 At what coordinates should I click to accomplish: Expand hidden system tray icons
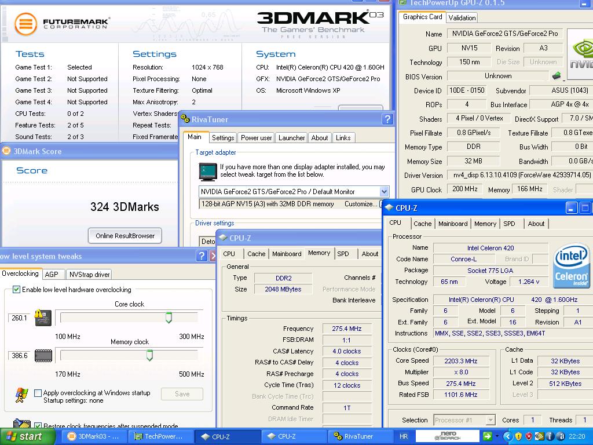click(507, 436)
